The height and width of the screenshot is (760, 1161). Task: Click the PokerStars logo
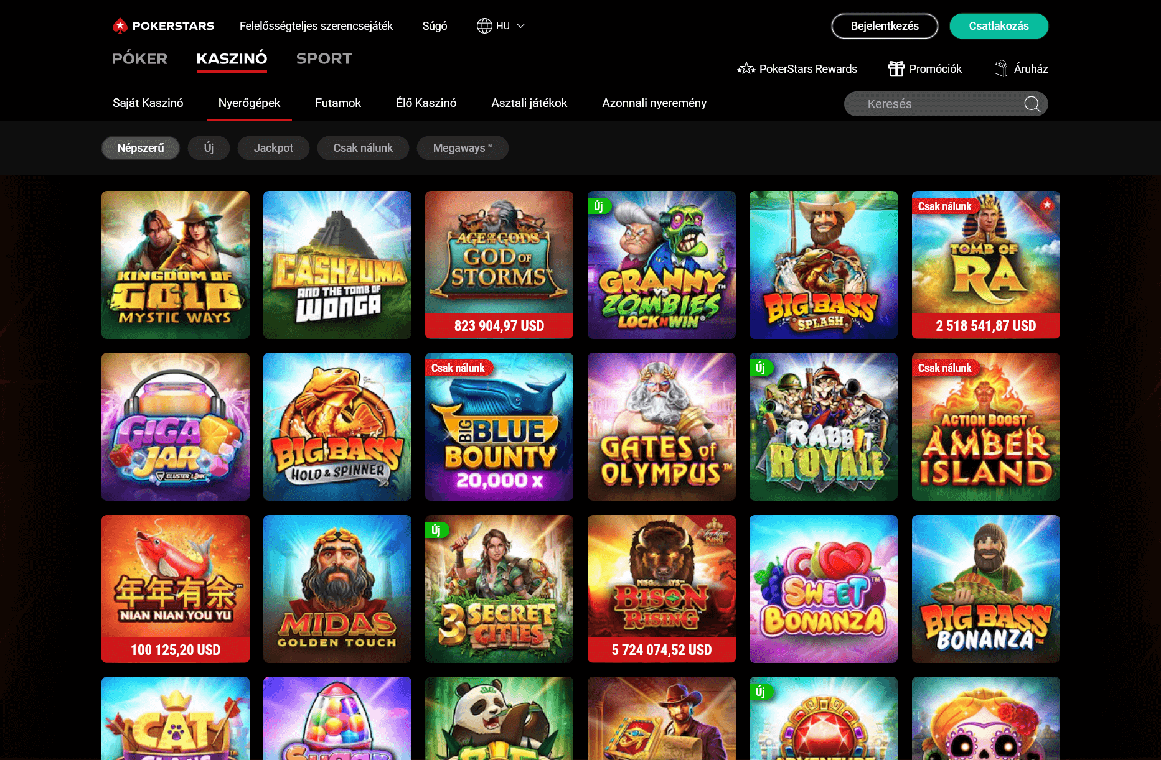coord(163,26)
